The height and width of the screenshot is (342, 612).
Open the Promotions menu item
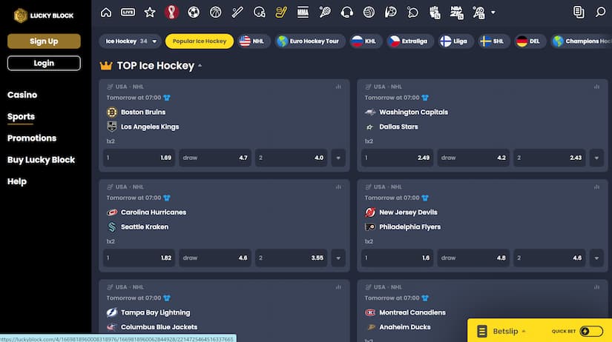(x=32, y=138)
